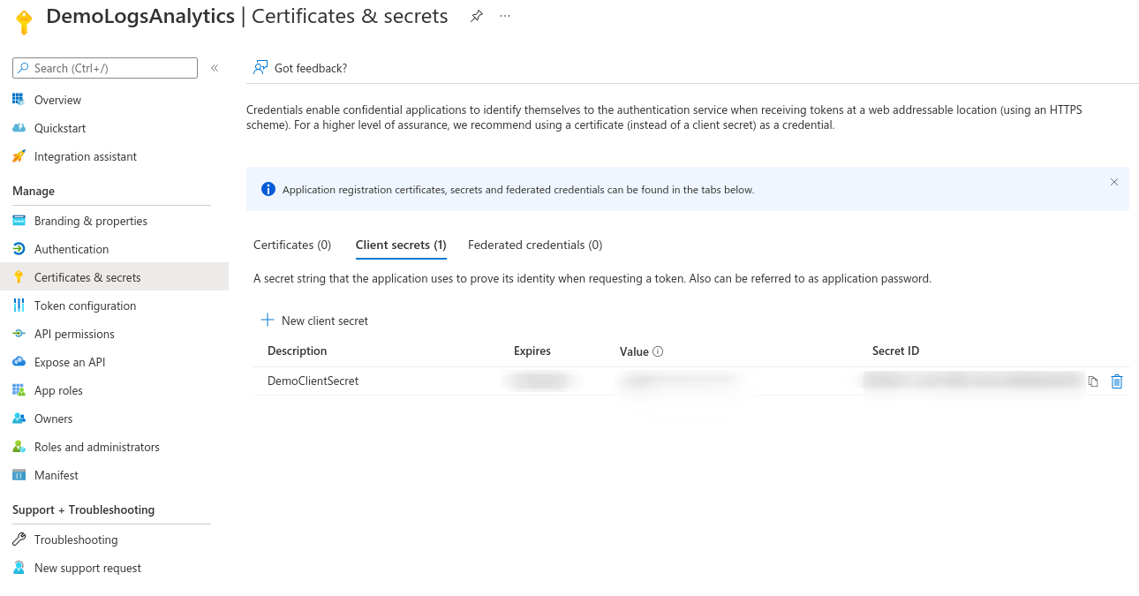The image size is (1139, 596).
Task: Dismiss the federated credentials info banner
Action: pyautogui.click(x=1113, y=182)
